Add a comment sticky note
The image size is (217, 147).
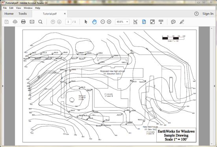tap(173, 22)
